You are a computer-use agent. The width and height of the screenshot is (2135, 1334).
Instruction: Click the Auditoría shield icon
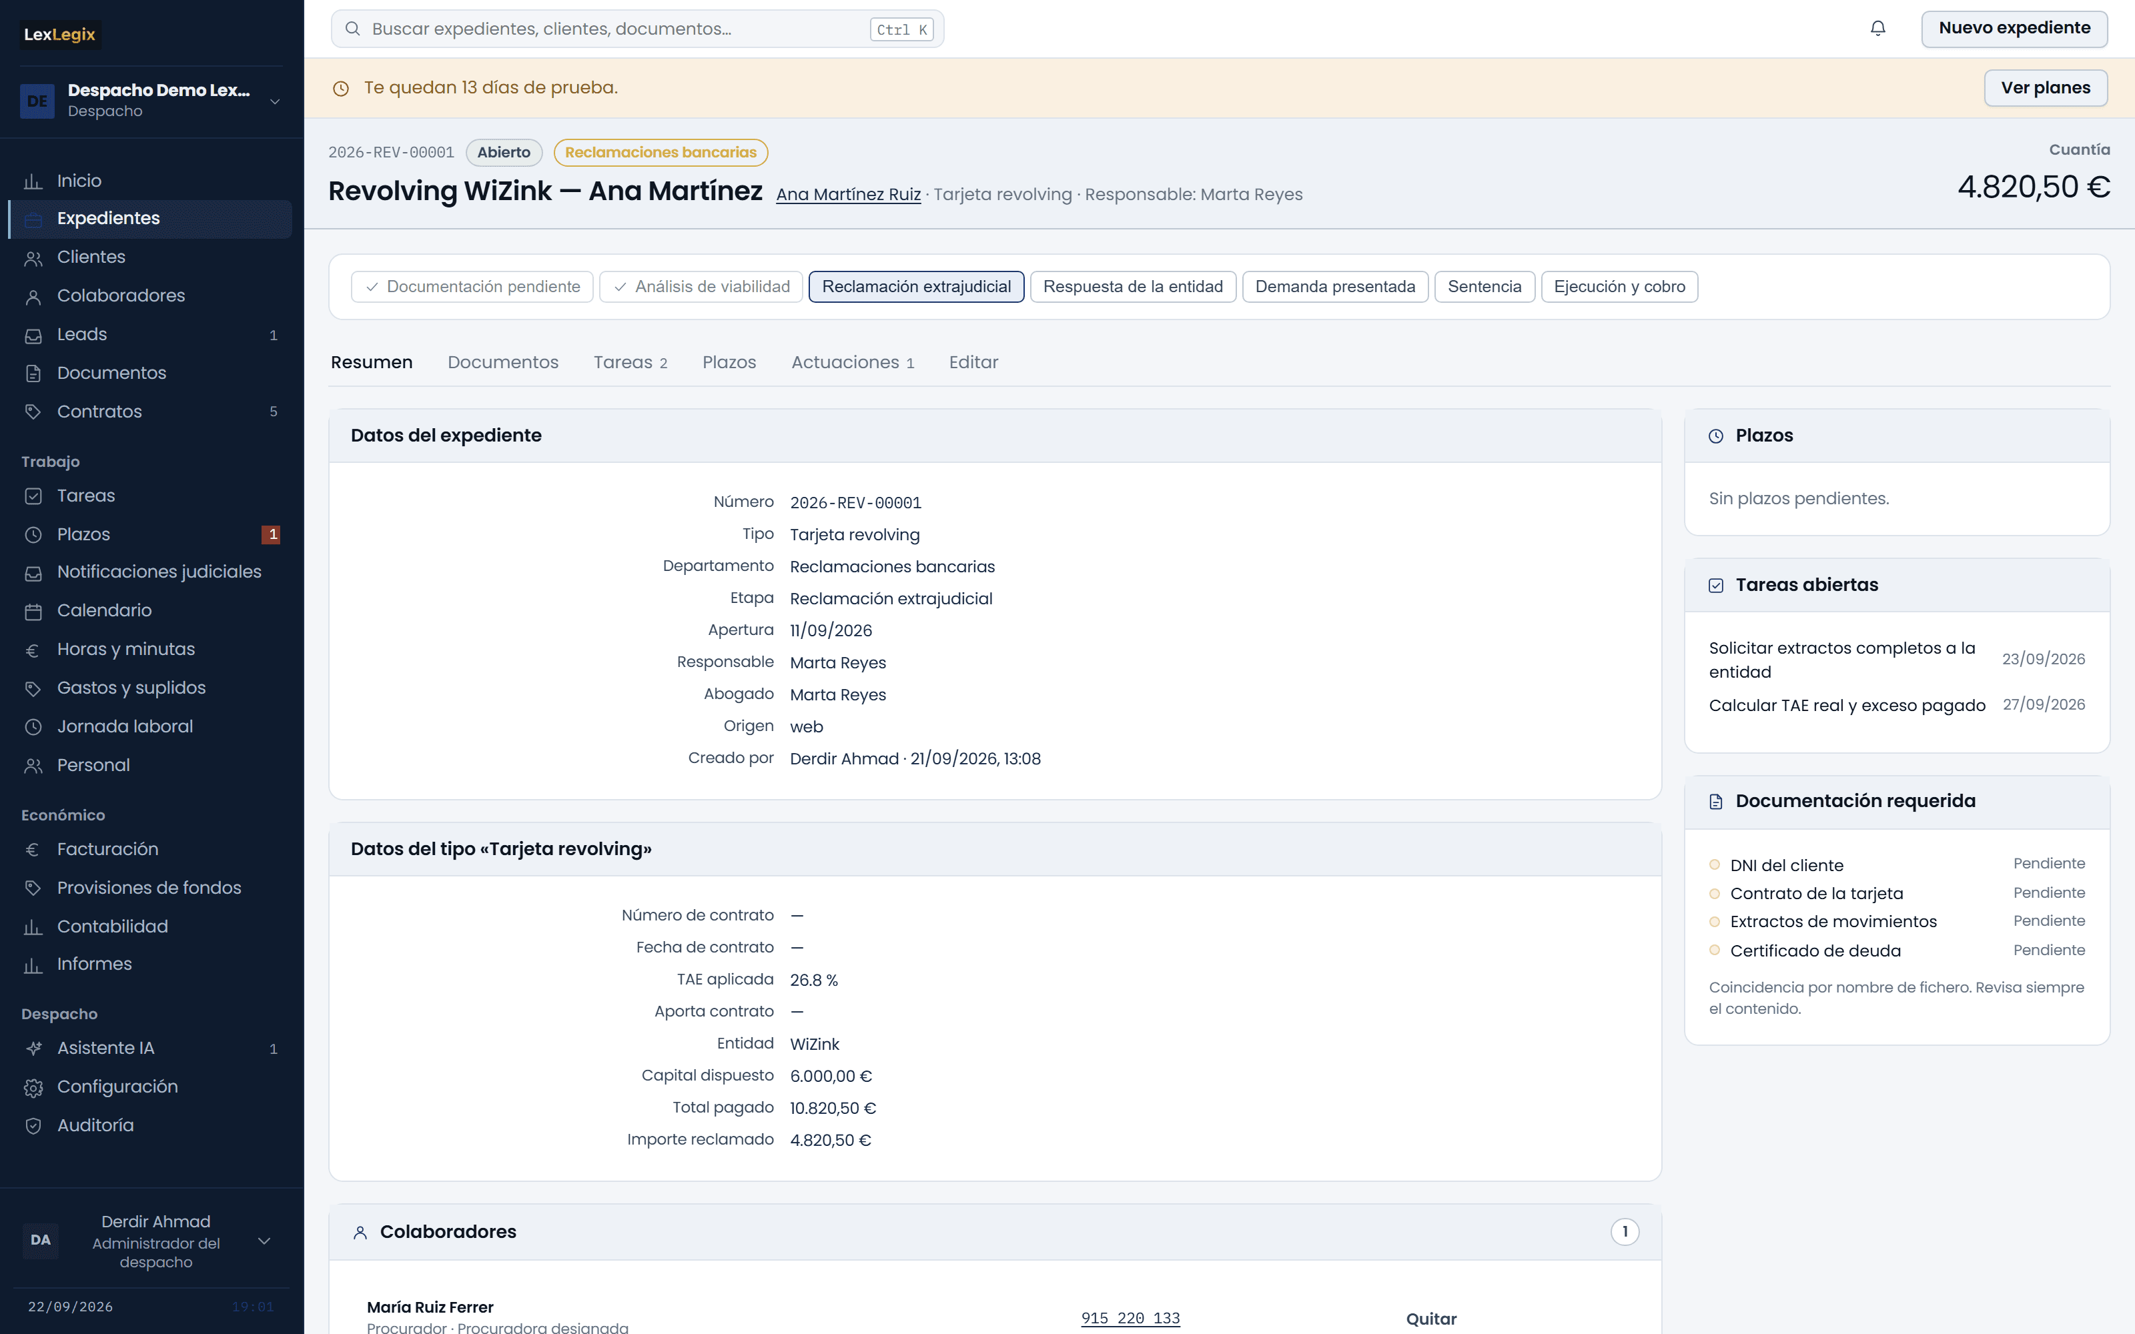pyautogui.click(x=33, y=1126)
